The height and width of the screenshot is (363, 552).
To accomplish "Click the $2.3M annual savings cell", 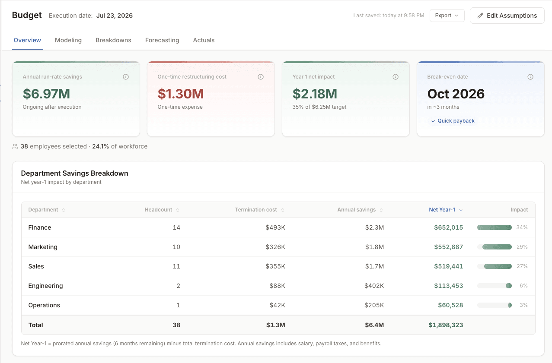I will (374, 227).
